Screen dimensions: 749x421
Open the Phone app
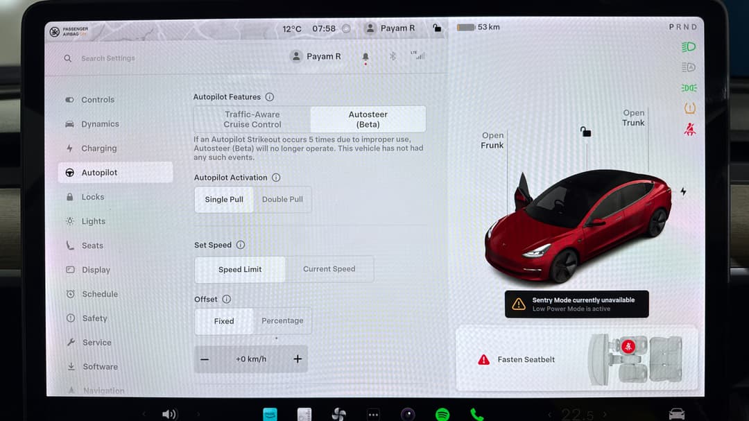476,414
